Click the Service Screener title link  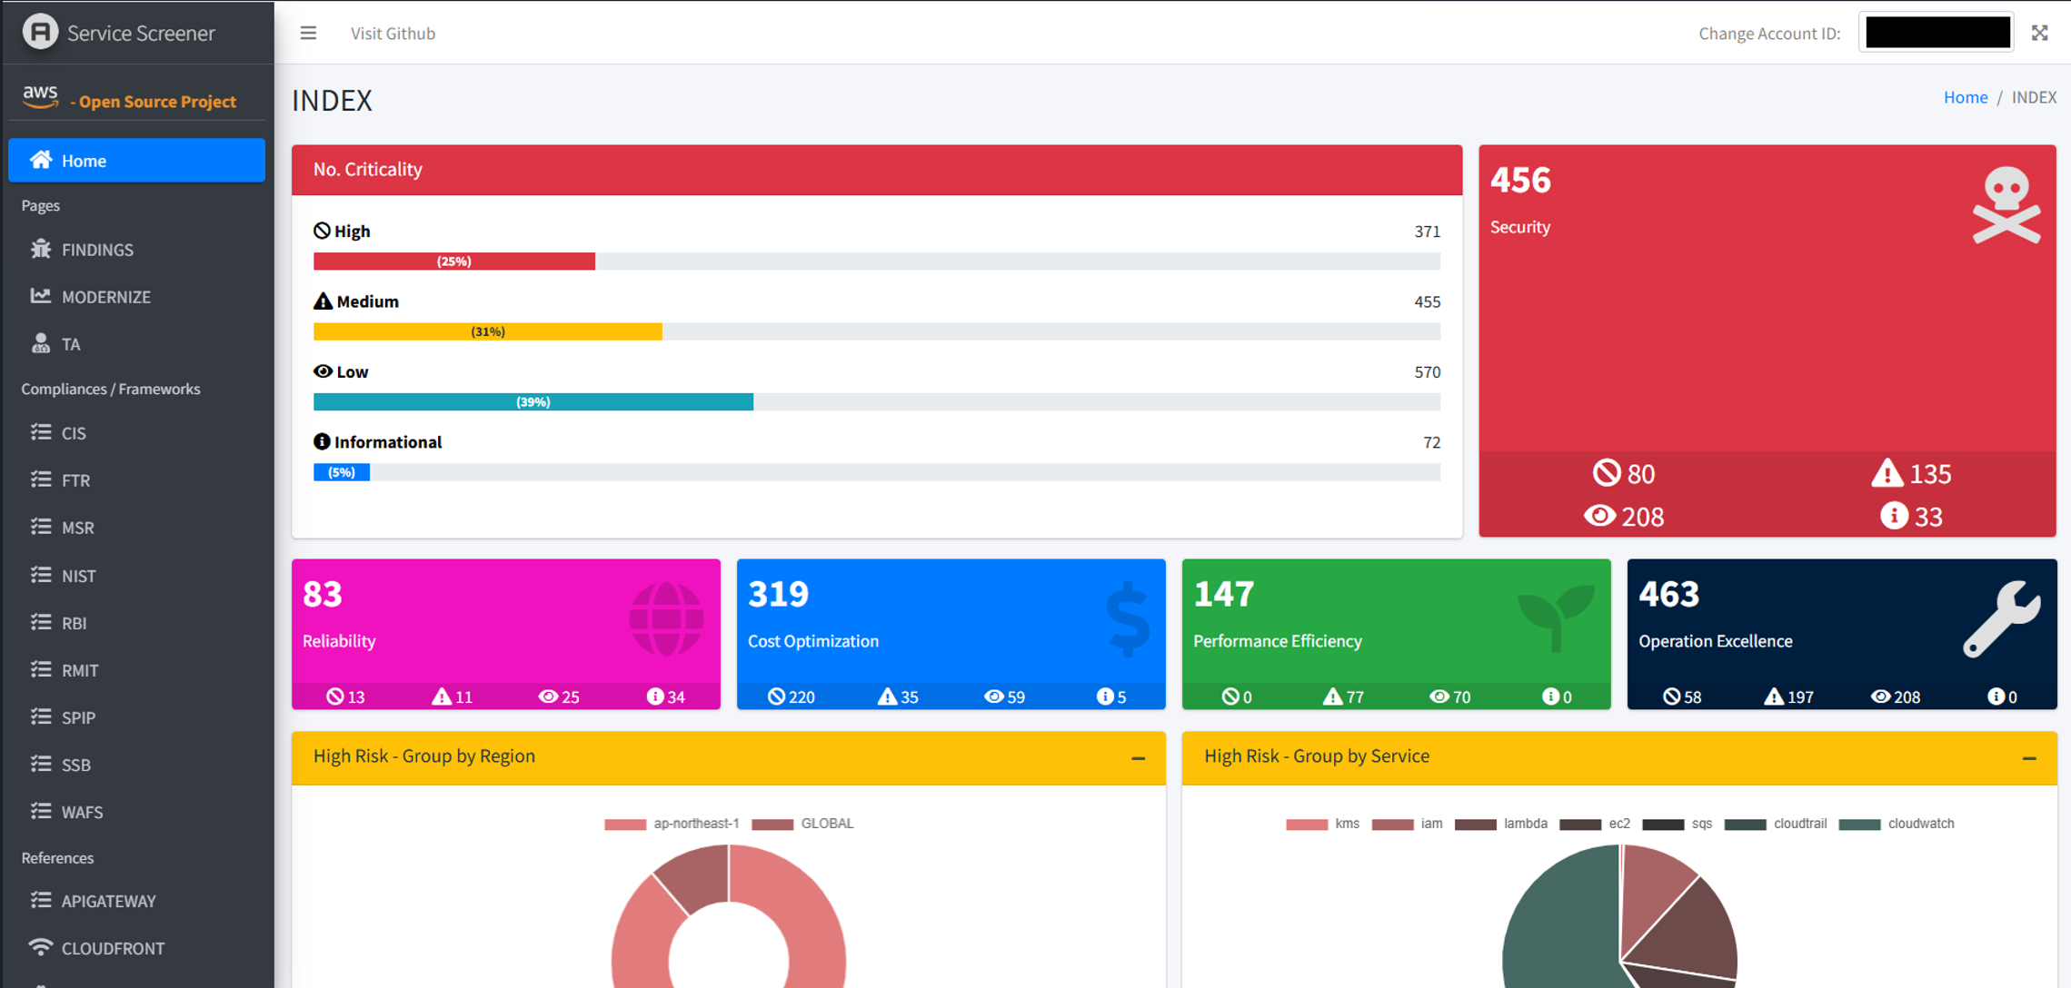coord(141,33)
